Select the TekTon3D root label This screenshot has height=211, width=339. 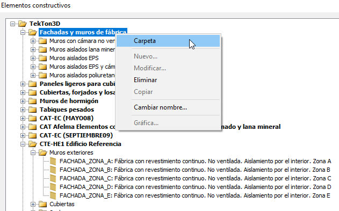click(45, 24)
